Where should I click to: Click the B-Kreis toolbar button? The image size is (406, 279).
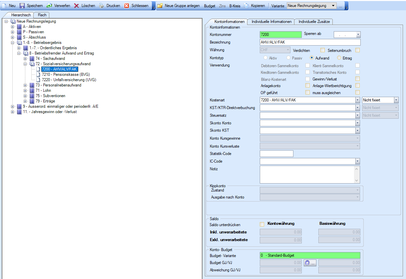235,6
